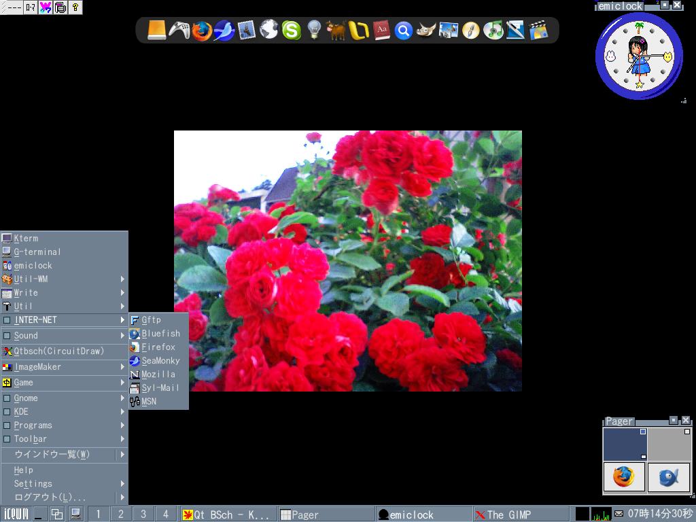The width and height of the screenshot is (696, 522).
Task: Open the music disc dock icon
Action: click(x=493, y=31)
